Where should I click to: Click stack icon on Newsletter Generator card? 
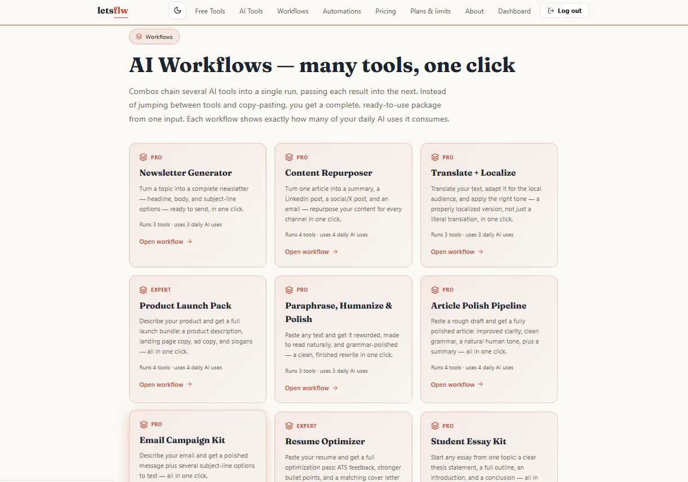(x=143, y=158)
